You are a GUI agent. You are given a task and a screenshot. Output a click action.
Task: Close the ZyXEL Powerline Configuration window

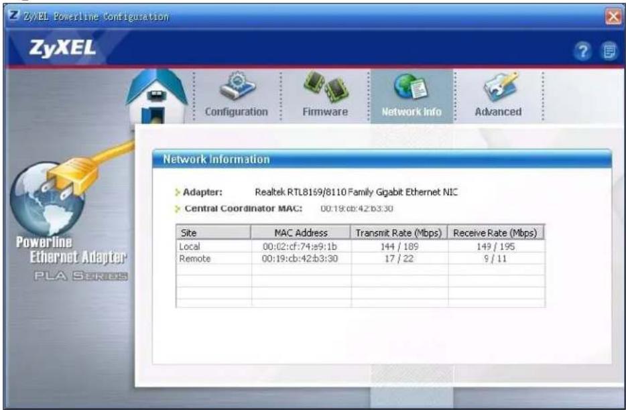point(613,16)
